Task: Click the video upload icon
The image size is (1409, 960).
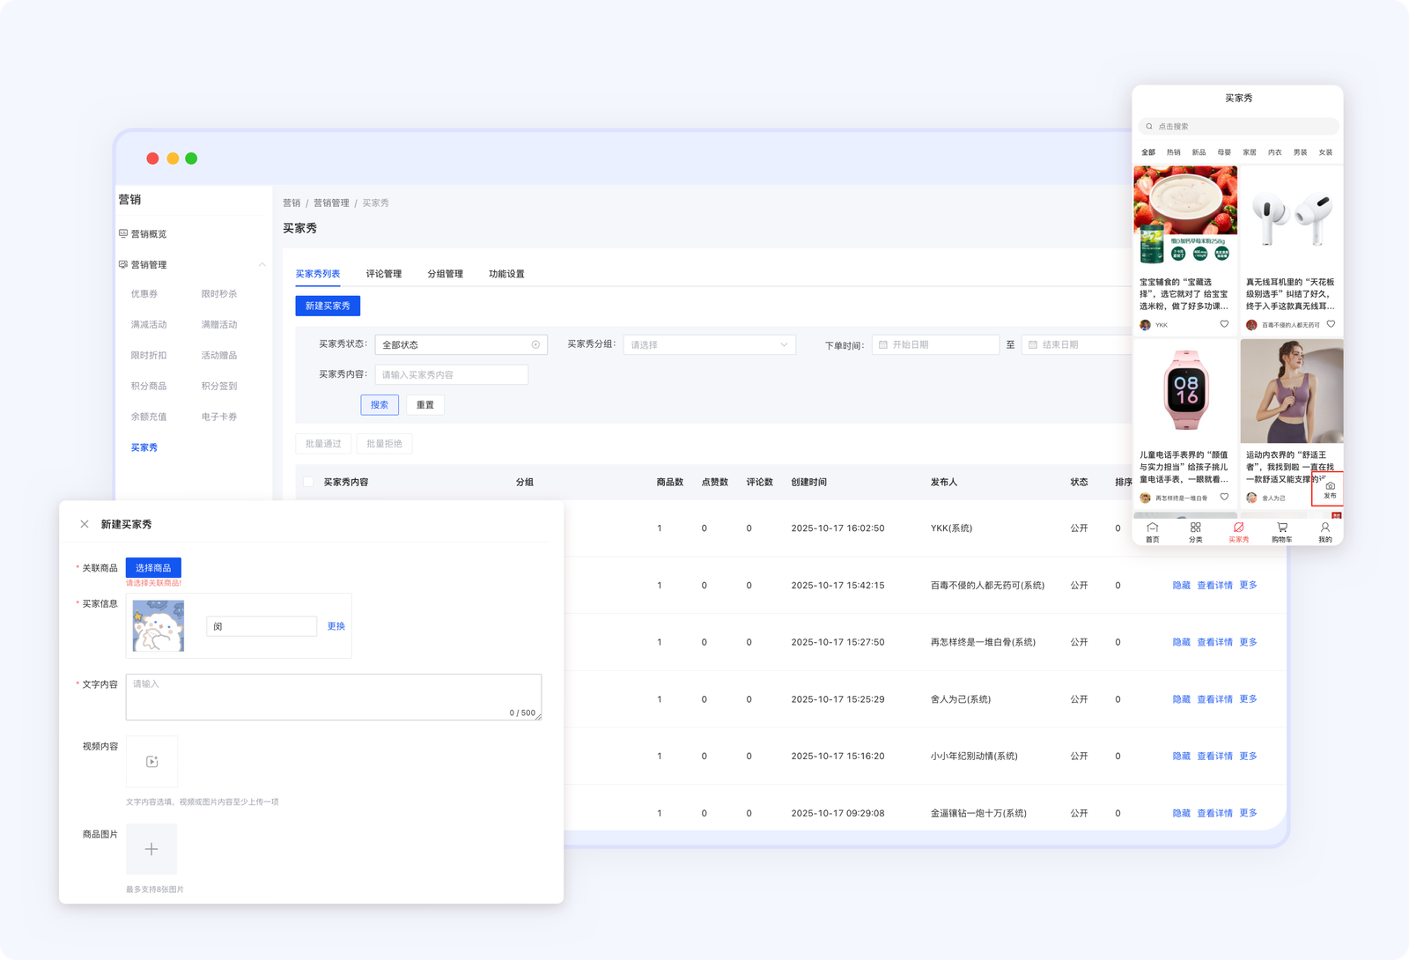Action: click(151, 762)
